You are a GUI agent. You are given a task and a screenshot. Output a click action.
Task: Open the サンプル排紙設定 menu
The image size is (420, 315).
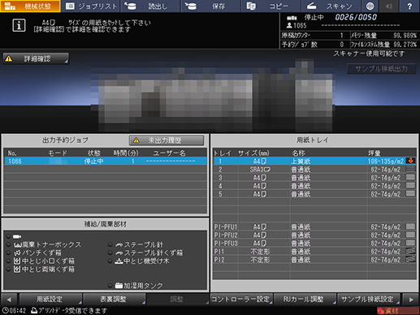(x=368, y=300)
